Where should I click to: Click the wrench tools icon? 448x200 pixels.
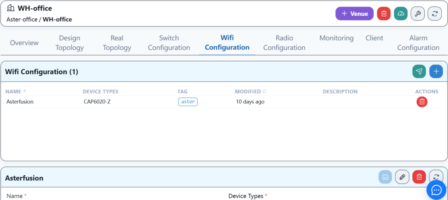click(417, 14)
